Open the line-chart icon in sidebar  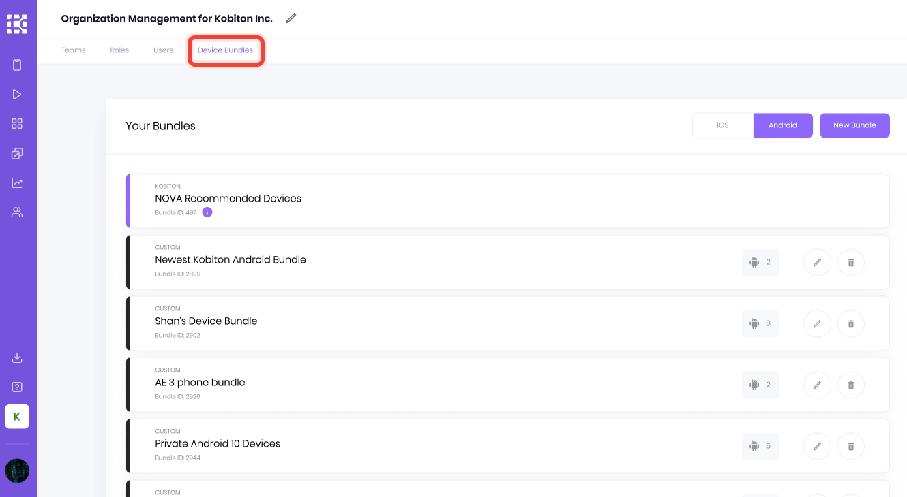17,183
